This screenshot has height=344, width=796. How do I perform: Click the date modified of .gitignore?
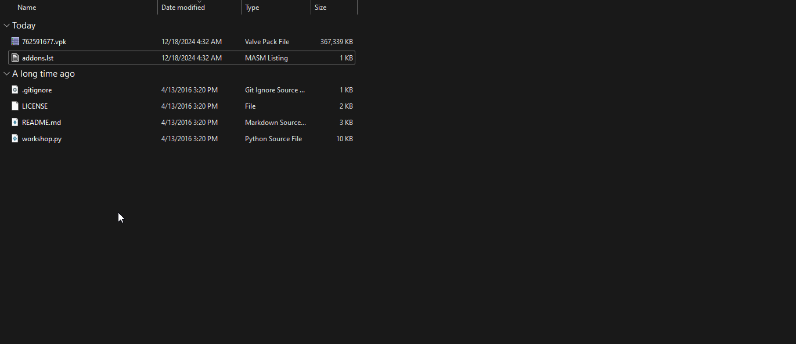pyautogui.click(x=189, y=90)
